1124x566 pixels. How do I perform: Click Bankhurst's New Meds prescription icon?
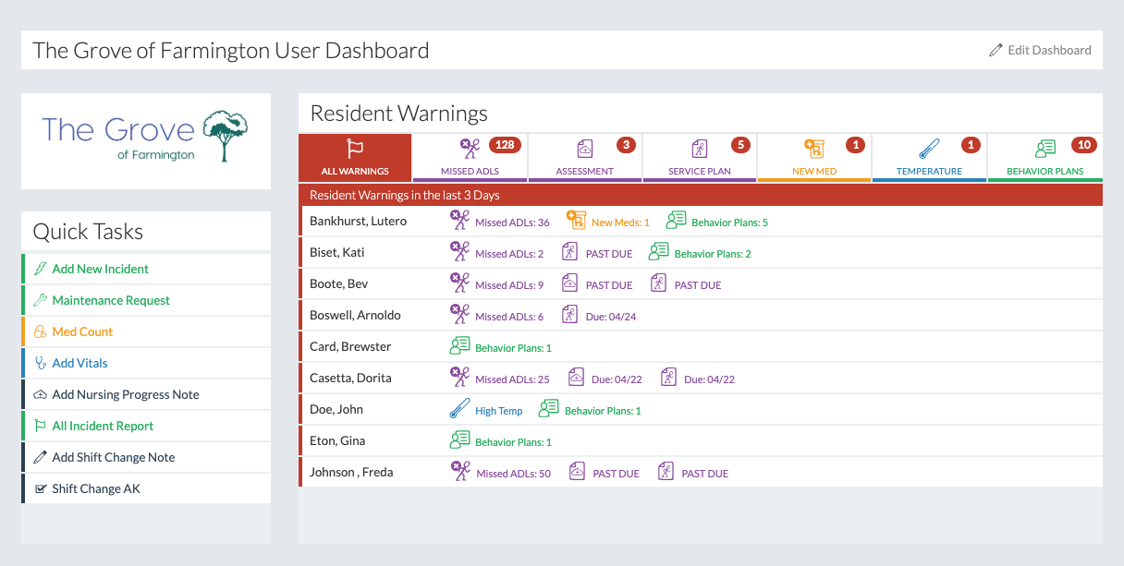pyautogui.click(x=576, y=220)
